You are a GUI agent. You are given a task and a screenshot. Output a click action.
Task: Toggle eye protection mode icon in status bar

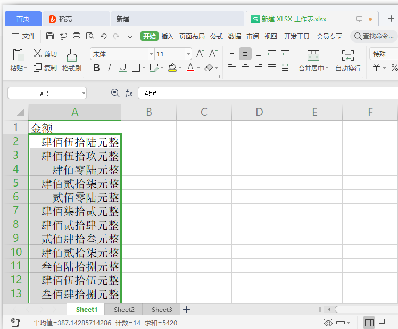coord(328,323)
